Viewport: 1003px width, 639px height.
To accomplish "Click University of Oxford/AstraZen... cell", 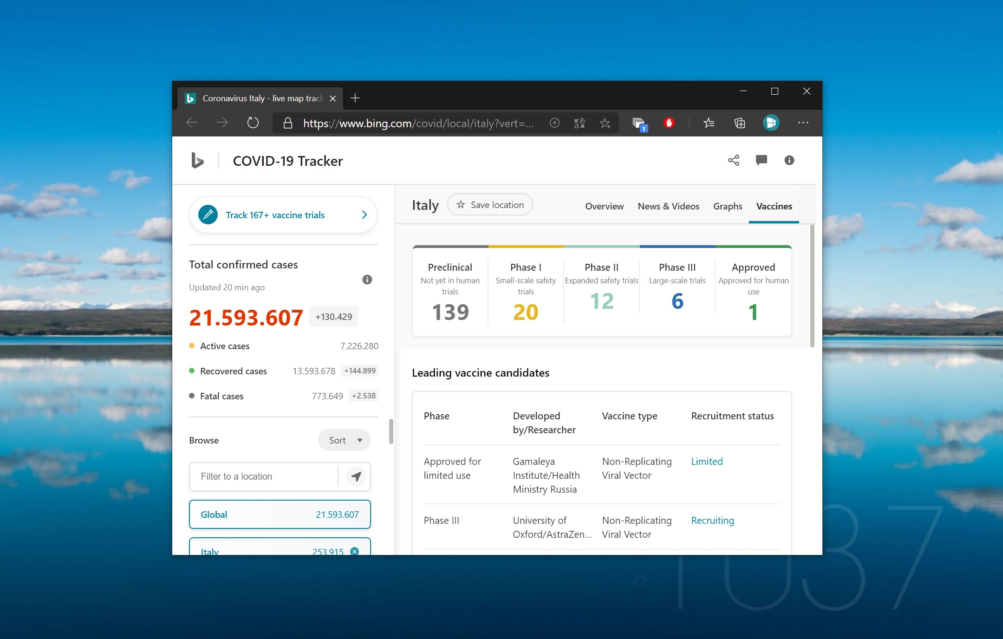I will pos(552,528).
